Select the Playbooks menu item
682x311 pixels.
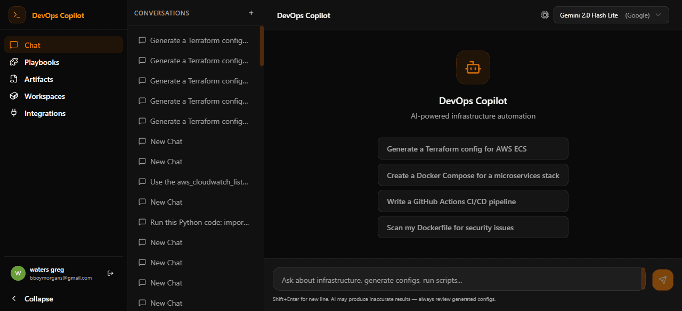tap(42, 62)
